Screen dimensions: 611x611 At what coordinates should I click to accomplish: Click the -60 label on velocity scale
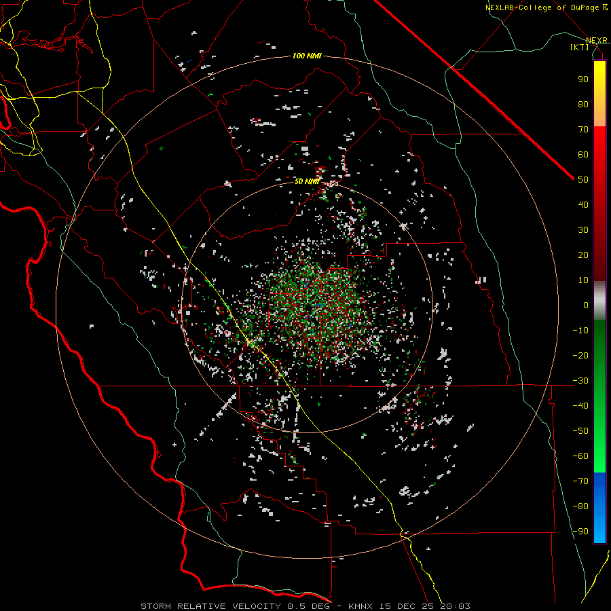click(580, 456)
